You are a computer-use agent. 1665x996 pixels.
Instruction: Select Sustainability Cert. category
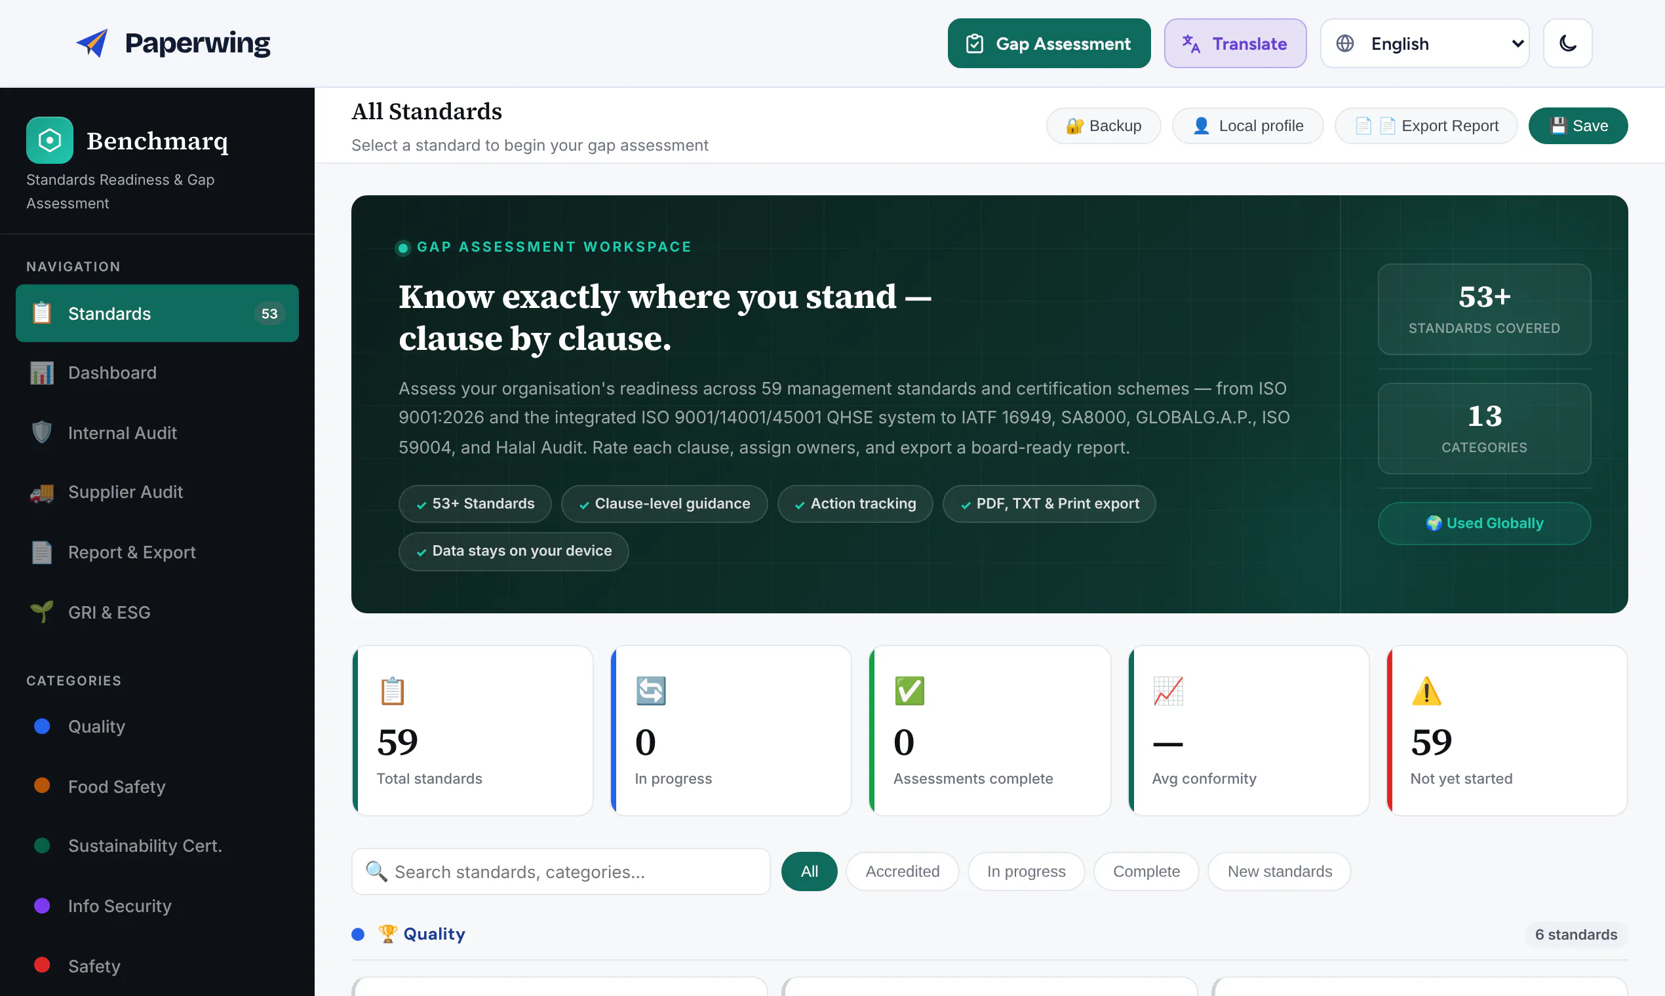[x=157, y=846]
